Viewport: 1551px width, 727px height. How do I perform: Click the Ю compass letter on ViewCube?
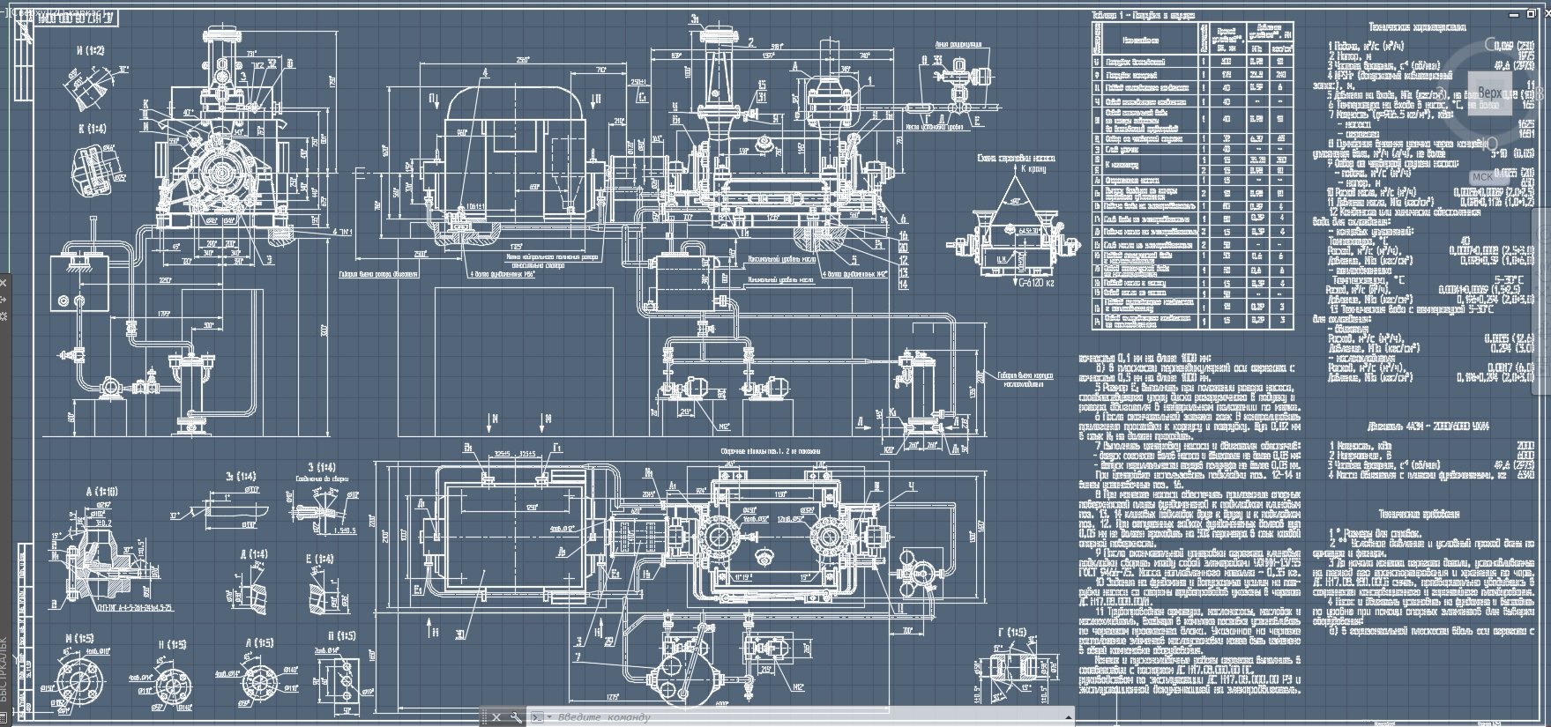tap(1491, 144)
